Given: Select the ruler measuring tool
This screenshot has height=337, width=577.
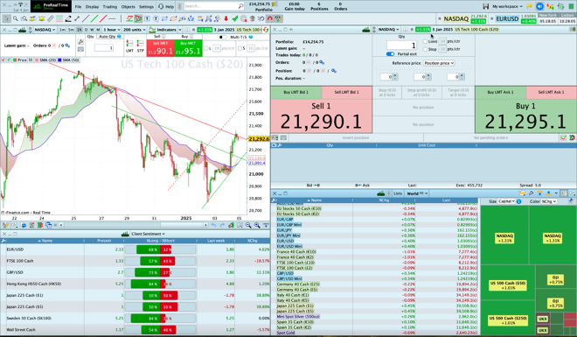Looking at the screenshot, I should point(51,18).
